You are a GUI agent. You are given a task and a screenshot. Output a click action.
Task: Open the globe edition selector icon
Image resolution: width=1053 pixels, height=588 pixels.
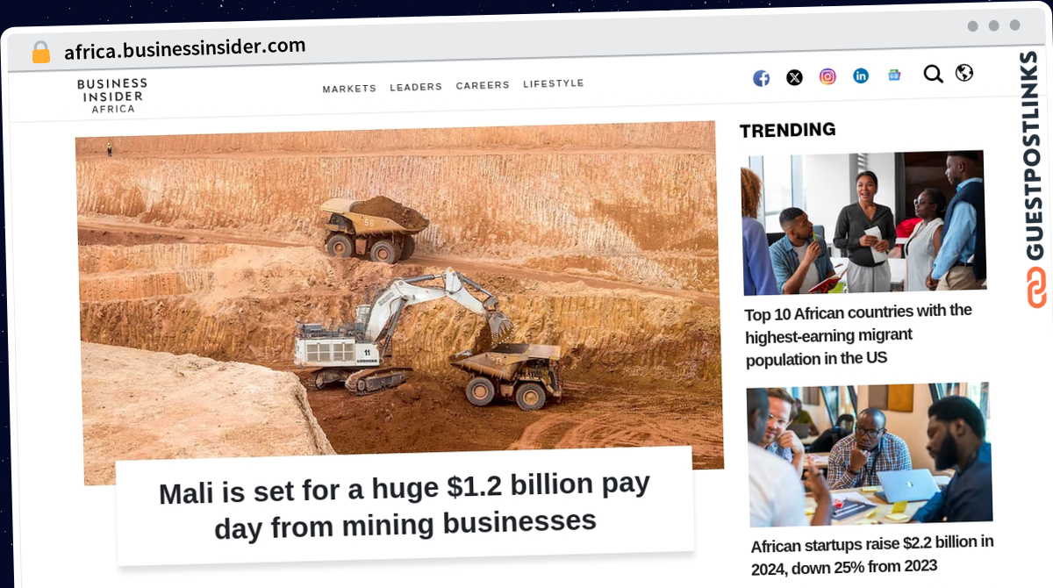click(x=964, y=73)
